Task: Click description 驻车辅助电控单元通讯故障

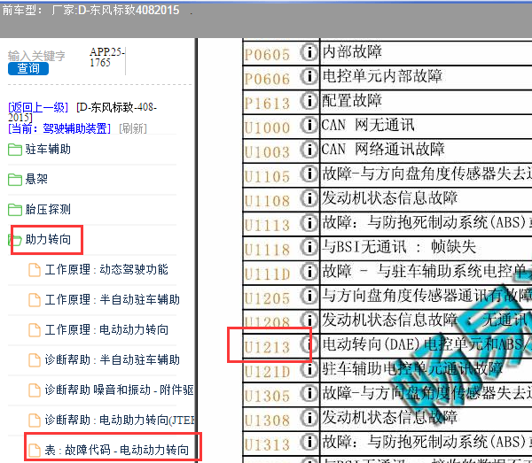Action: click(x=412, y=369)
